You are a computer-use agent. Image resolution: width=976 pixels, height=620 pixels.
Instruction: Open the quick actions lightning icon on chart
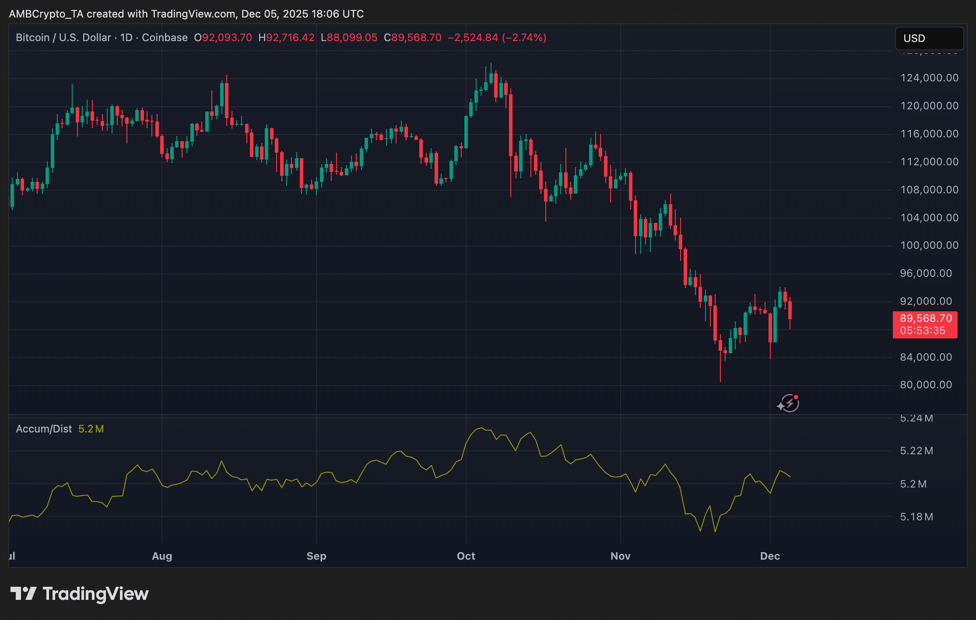[788, 403]
